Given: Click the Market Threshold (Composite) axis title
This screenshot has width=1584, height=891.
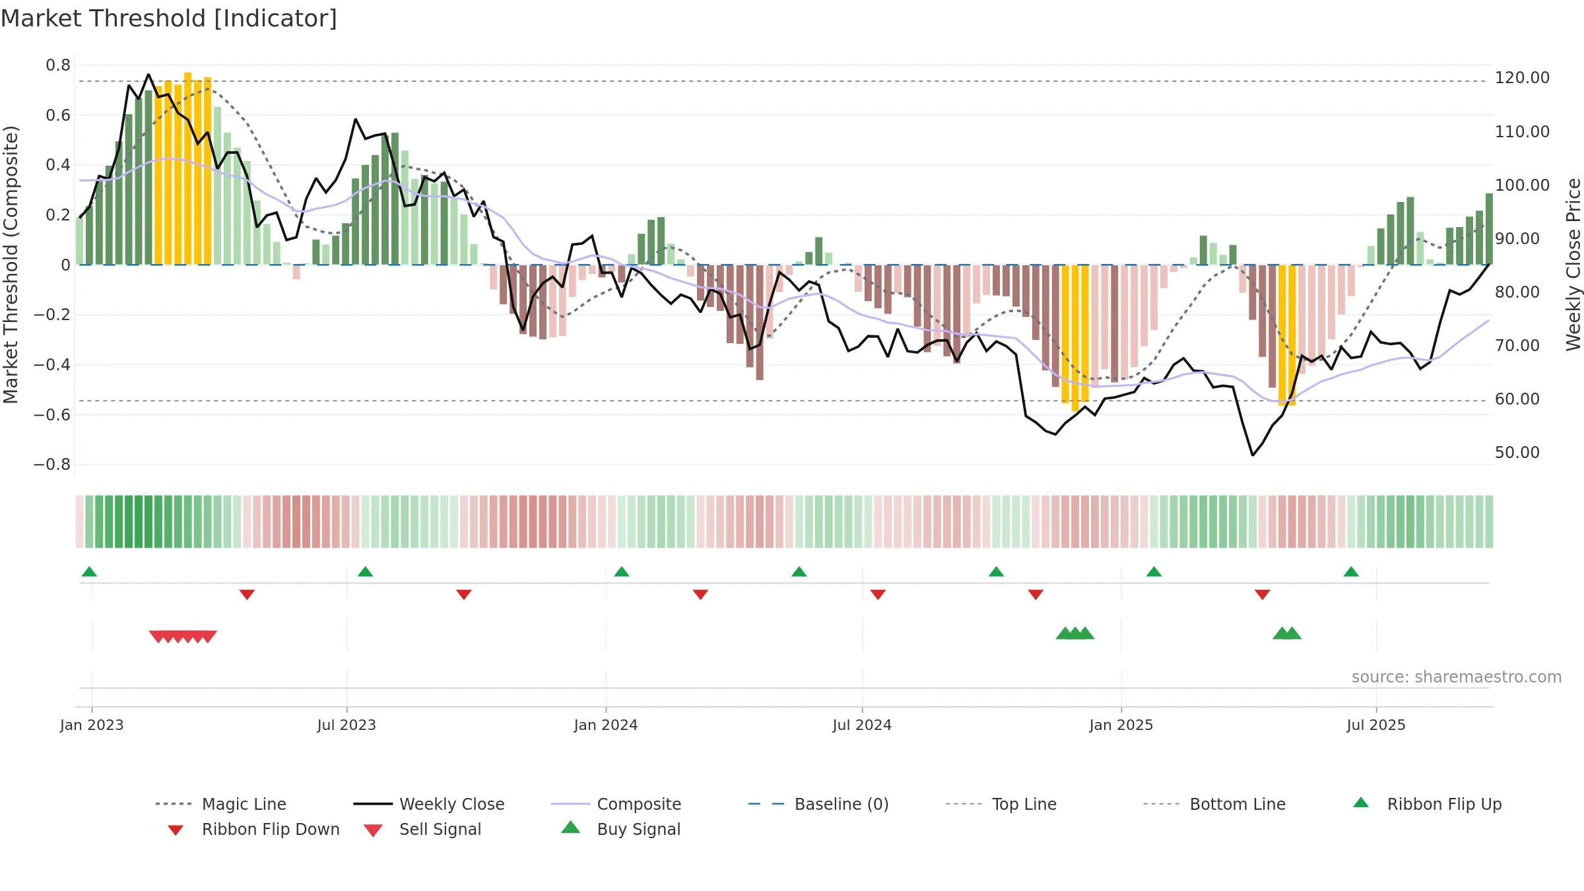Looking at the screenshot, I should point(11,265).
